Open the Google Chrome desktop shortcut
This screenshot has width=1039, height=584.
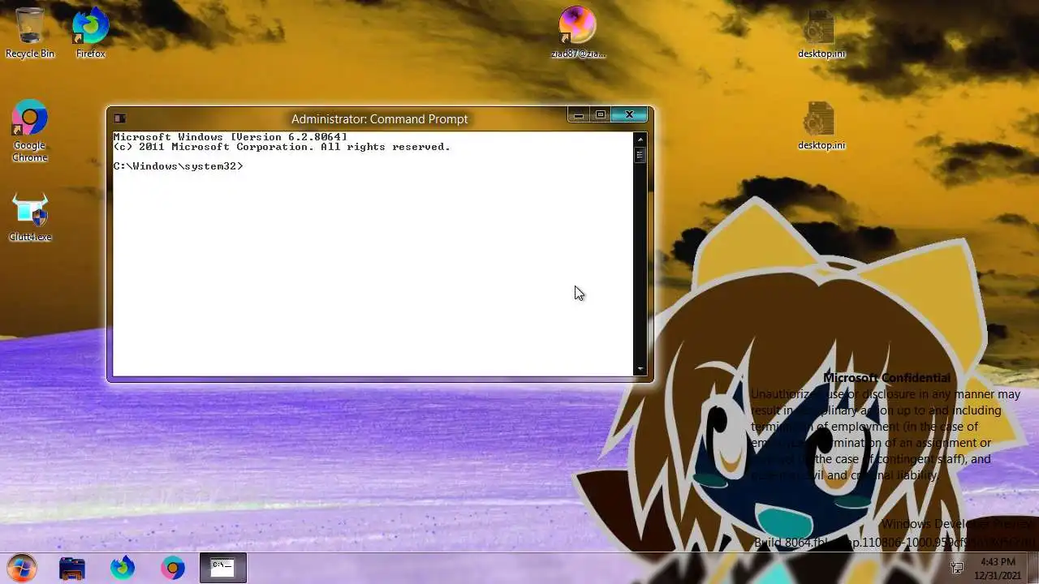tap(30, 131)
